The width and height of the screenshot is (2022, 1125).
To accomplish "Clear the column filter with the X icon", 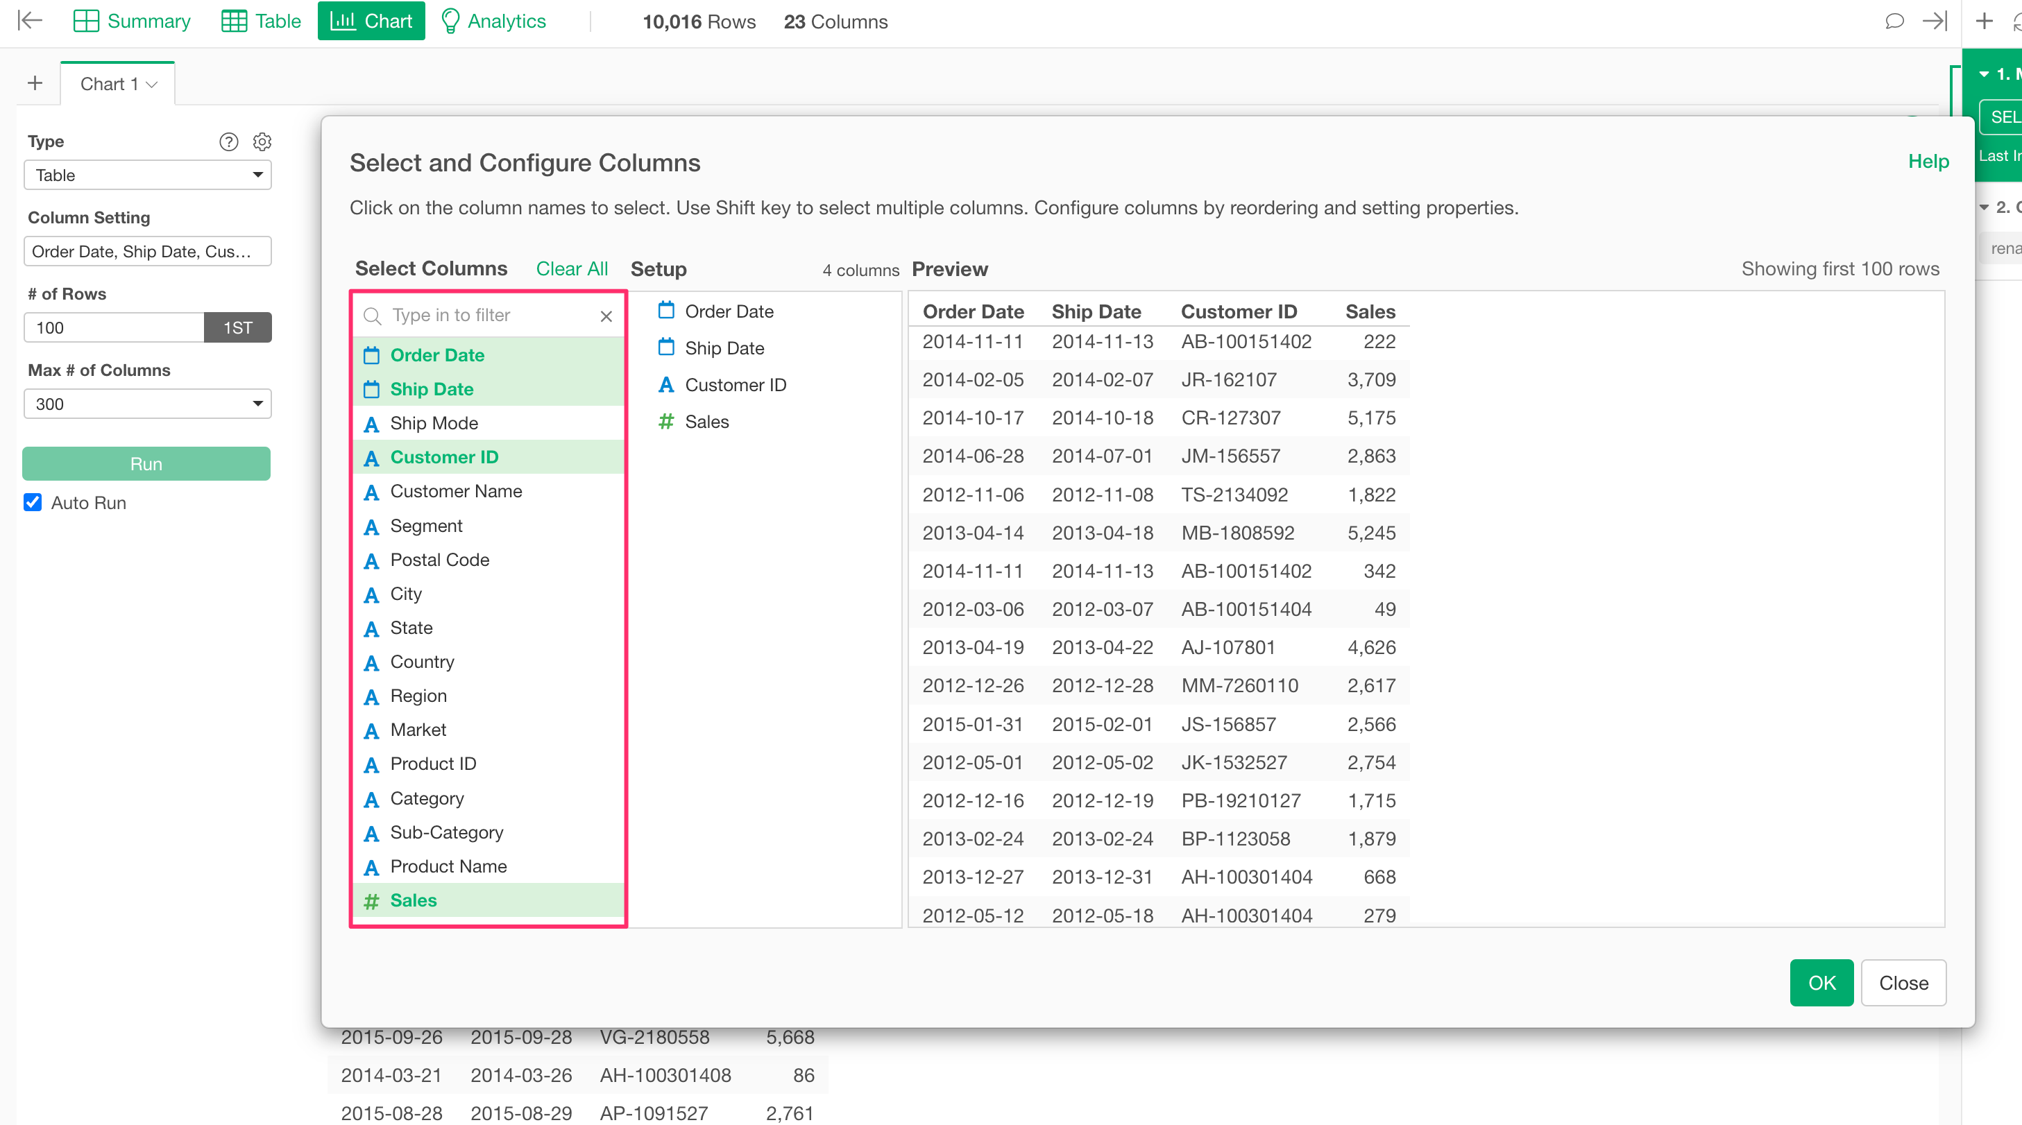I will point(606,316).
